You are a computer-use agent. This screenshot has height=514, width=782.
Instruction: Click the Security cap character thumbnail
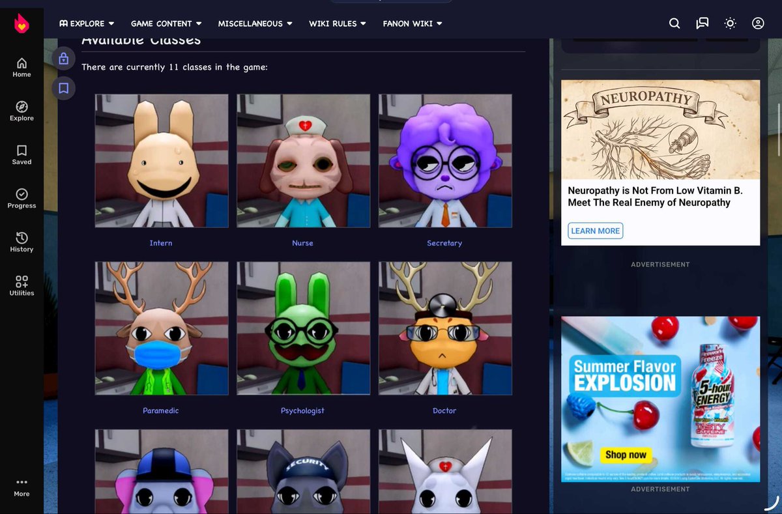304,472
